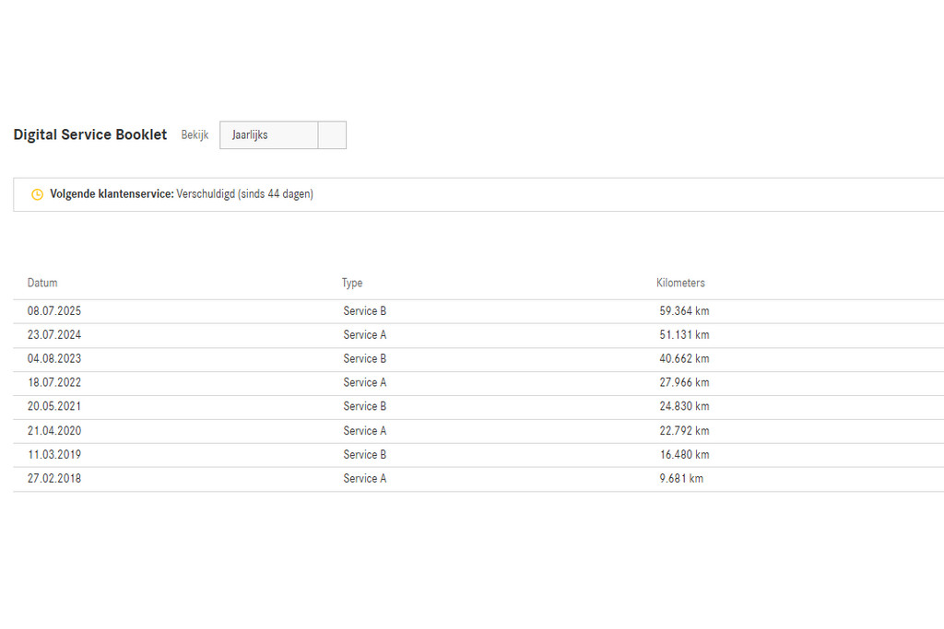Image resolution: width=944 pixels, height=629 pixels.
Task: Click the Bekijk label
Action: [x=195, y=134]
